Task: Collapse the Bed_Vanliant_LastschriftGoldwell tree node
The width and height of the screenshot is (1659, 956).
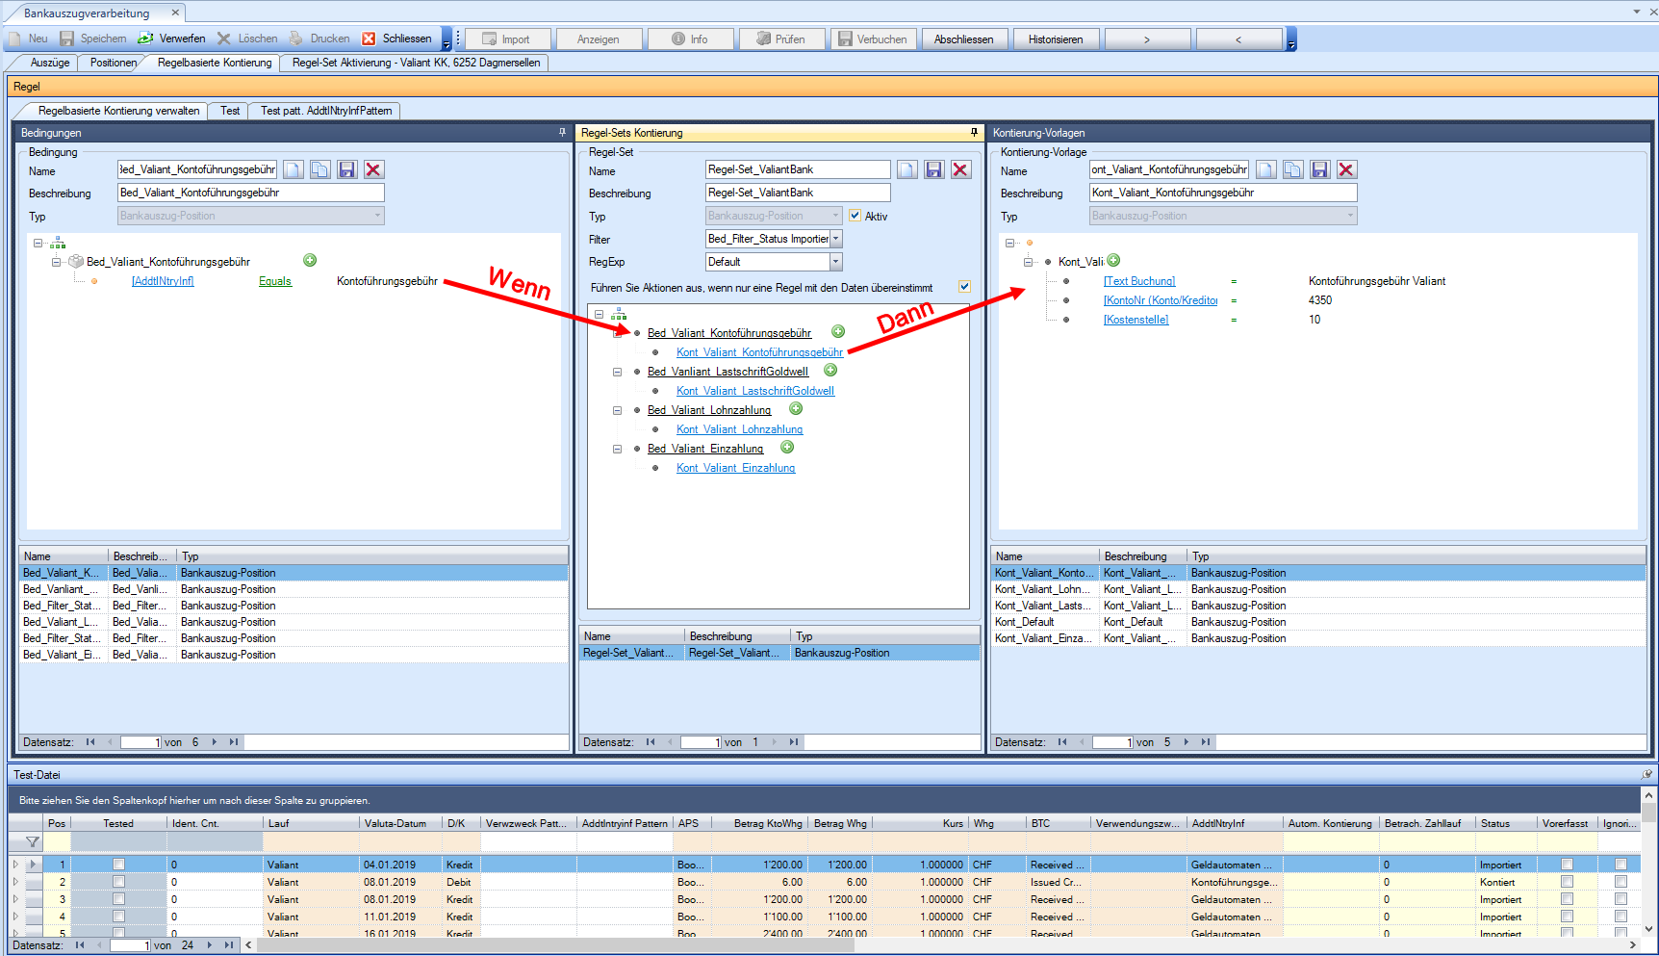Action: click(618, 372)
